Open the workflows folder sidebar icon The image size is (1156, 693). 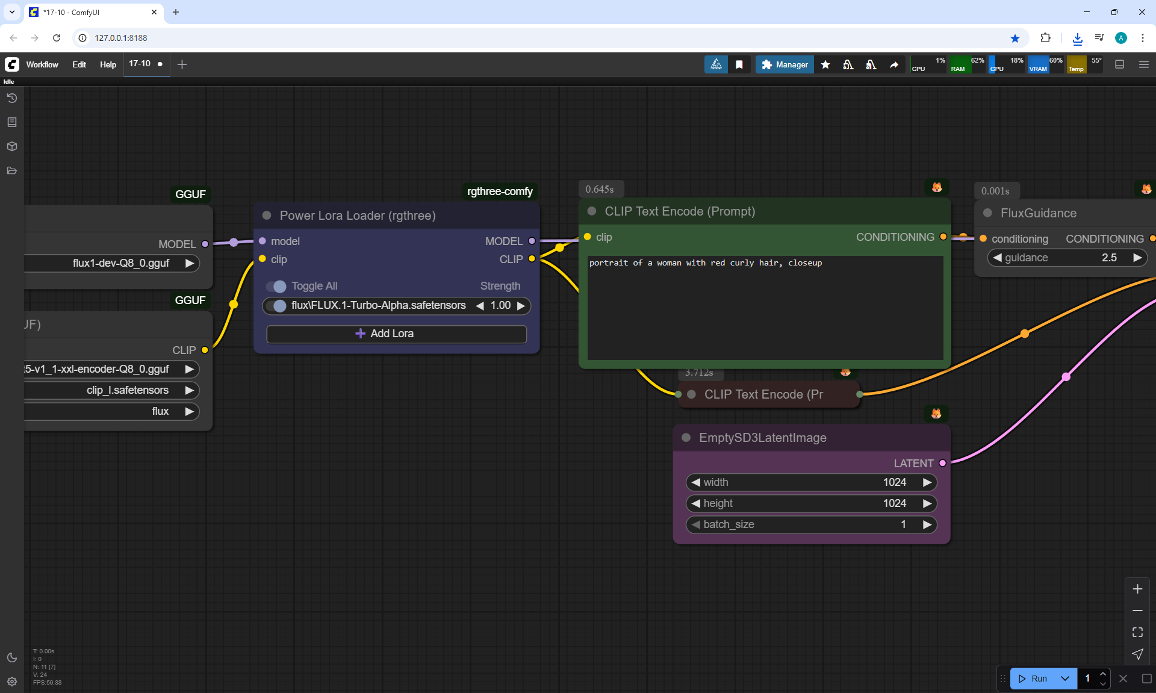coord(11,170)
